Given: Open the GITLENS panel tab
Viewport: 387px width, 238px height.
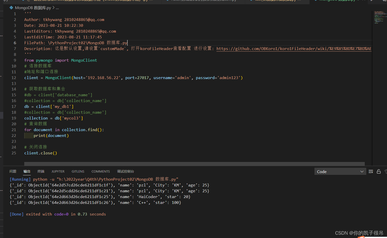Looking at the screenshot, I should (78, 171).
